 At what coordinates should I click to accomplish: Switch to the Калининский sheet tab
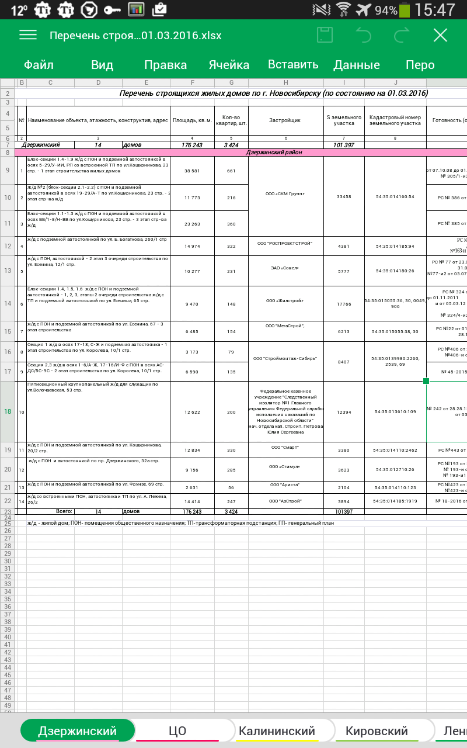pyautogui.click(x=277, y=731)
